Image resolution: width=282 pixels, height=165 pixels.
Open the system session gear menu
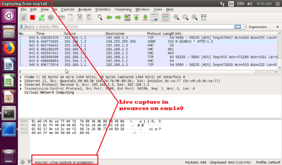click(277, 3)
